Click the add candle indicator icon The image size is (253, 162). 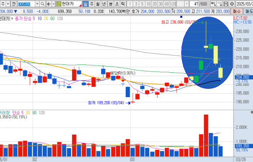[x=213, y=4]
